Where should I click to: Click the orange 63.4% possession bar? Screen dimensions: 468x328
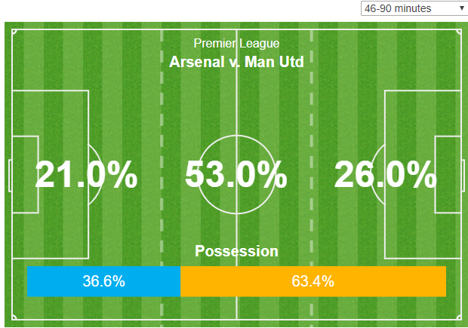pos(313,281)
